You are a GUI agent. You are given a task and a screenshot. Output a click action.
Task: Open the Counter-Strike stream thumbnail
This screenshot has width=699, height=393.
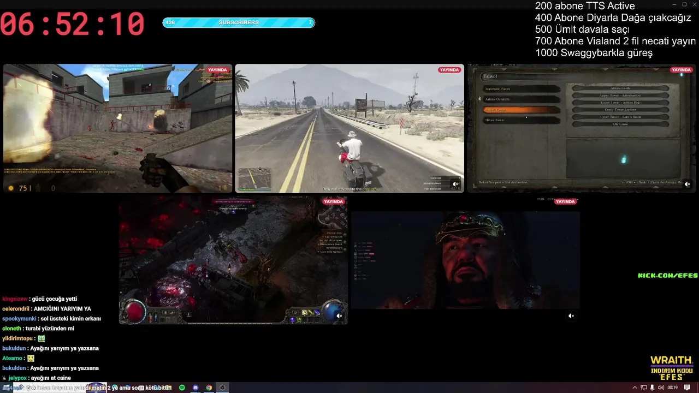coord(118,128)
